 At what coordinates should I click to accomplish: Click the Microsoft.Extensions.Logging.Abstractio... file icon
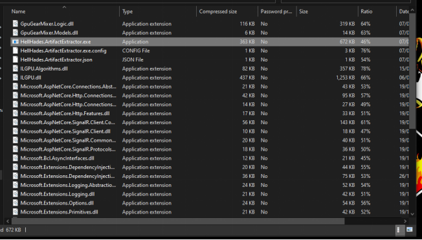click(16, 185)
